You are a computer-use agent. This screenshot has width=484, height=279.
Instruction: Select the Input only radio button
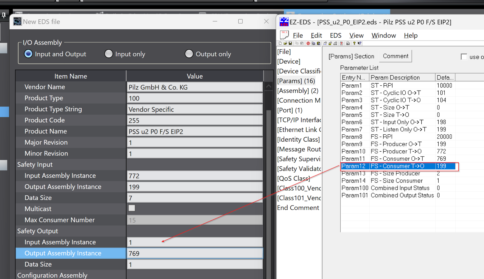109,54
